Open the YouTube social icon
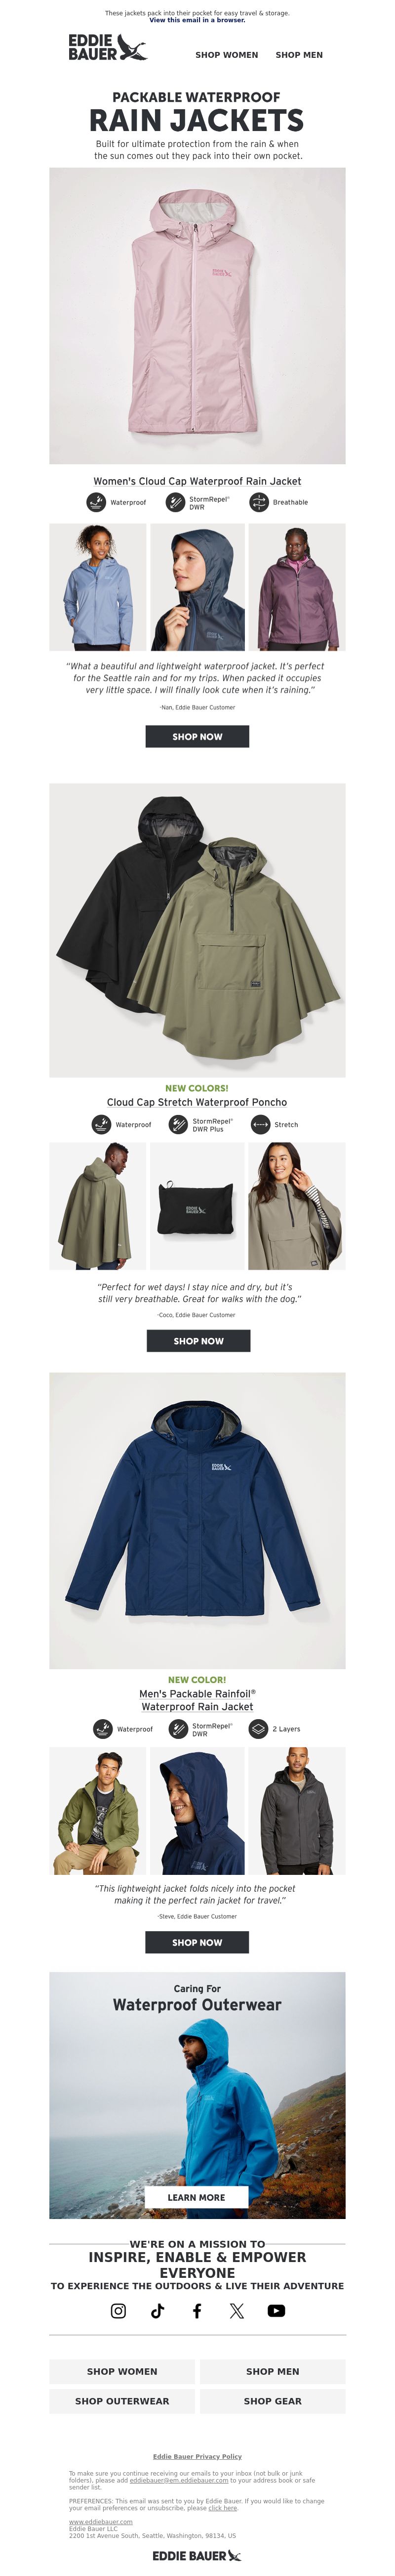 [x=276, y=2310]
